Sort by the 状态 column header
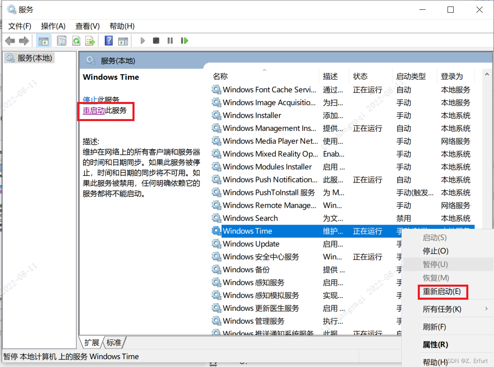 coord(371,76)
